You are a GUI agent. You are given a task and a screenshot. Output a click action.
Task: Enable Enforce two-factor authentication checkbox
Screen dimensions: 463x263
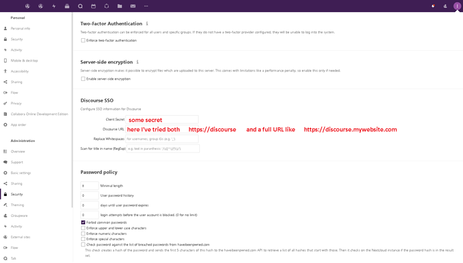(x=83, y=40)
